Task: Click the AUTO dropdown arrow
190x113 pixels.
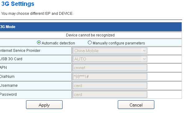Action: click(144, 59)
